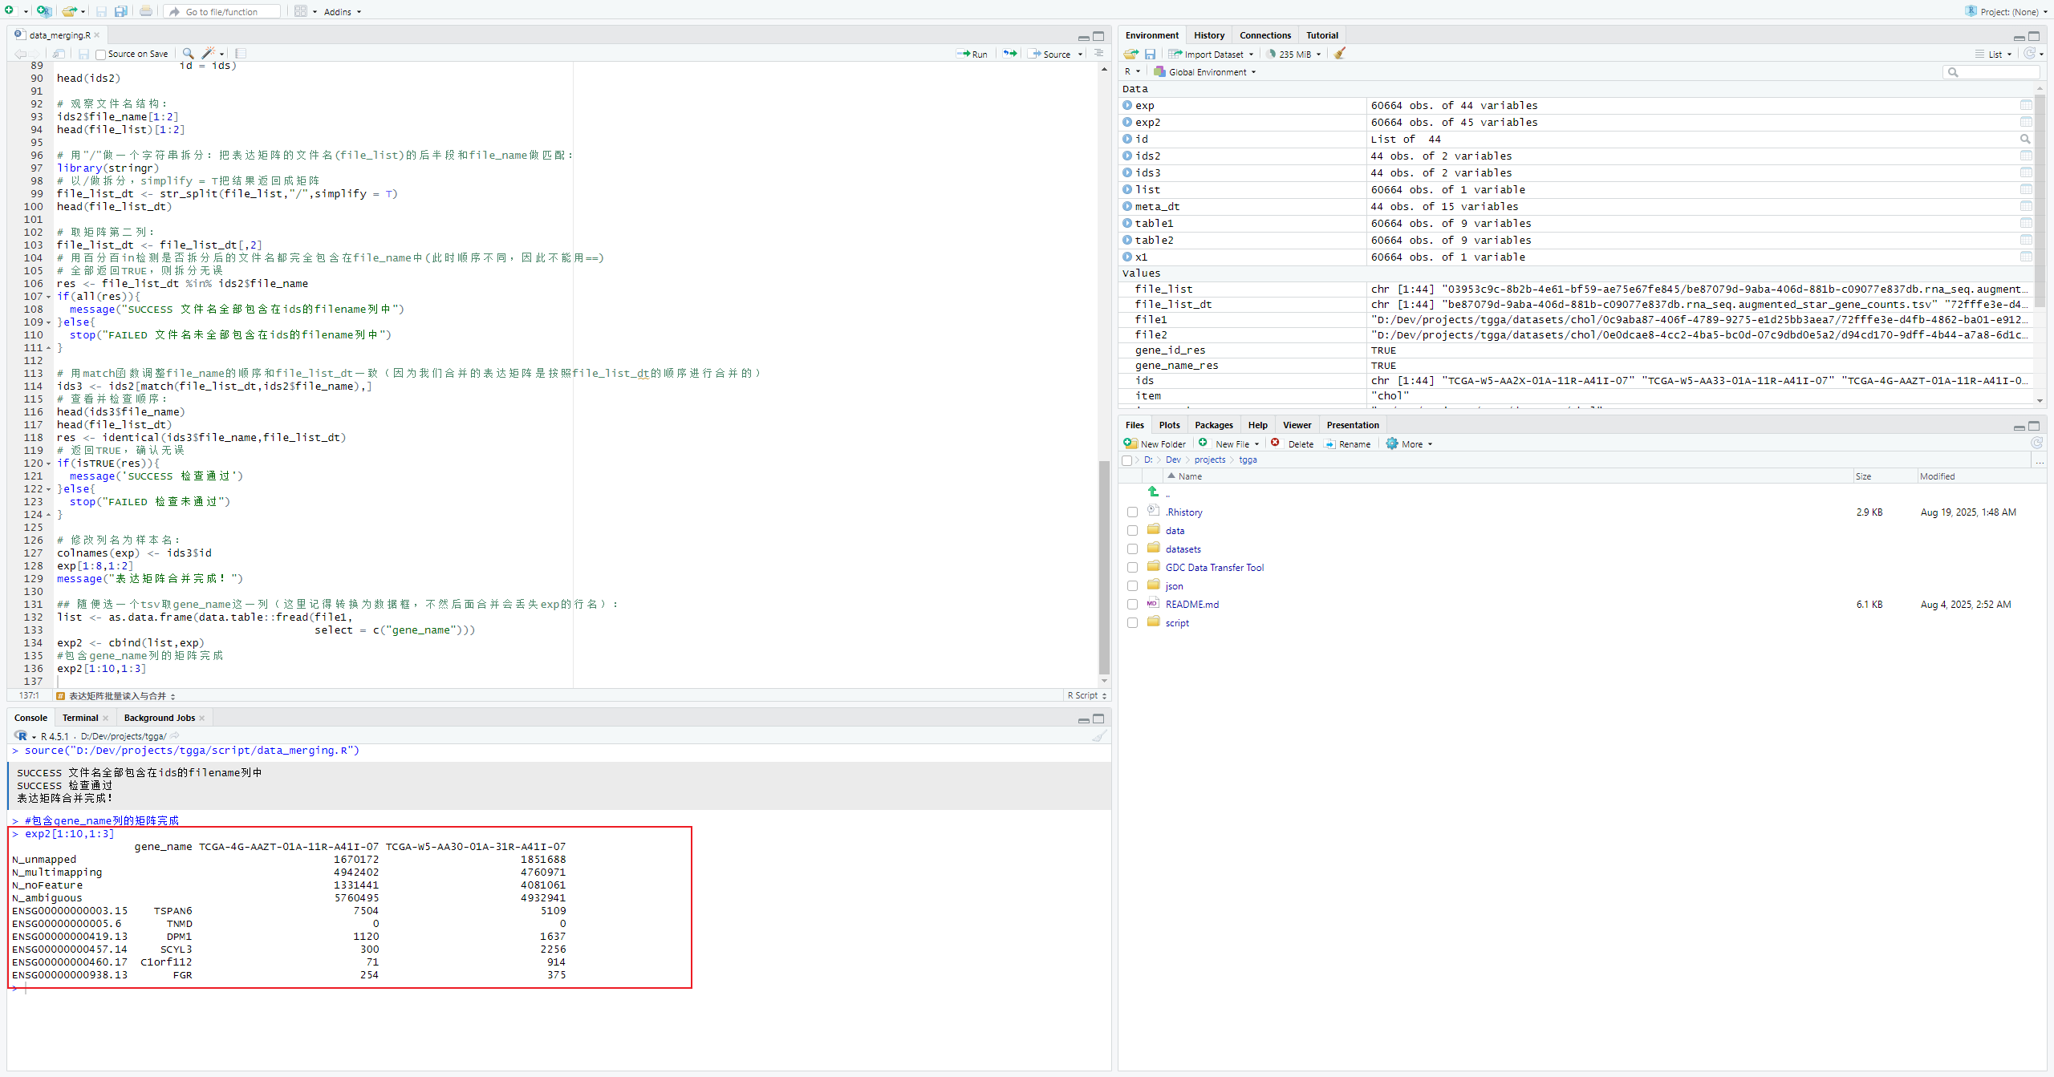Print the current file
2054x1077 pixels.
(x=146, y=11)
